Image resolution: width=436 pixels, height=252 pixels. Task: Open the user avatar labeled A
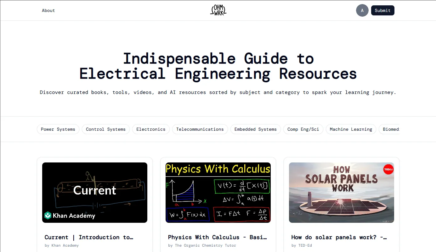pos(362,10)
